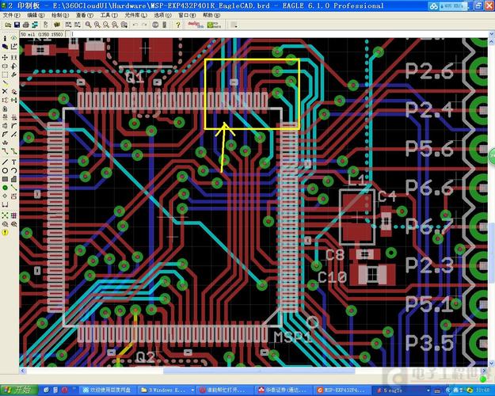Viewport: 495px width, 396px height.
Task: Click the grid coordinates display '50 mil'
Action: (x=38, y=35)
